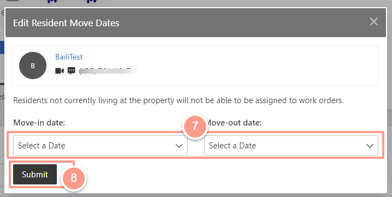The height and width of the screenshot is (197, 392).
Task: Click the chevron arrow of Move-in date selector
Action: click(x=179, y=146)
